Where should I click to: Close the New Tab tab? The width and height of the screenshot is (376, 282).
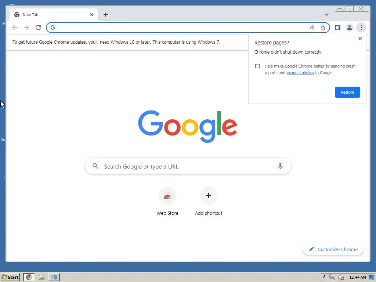click(91, 15)
